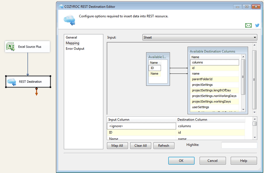Maximize the REST Destination Editor window
The height and width of the screenshot is (173, 264).
[247, 7]
